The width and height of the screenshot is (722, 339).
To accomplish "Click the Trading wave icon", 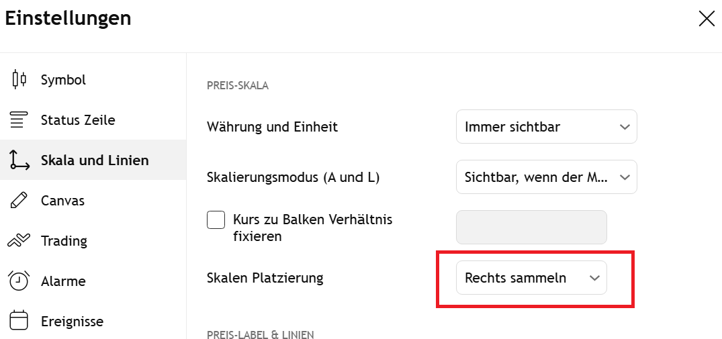I will 19,241.
